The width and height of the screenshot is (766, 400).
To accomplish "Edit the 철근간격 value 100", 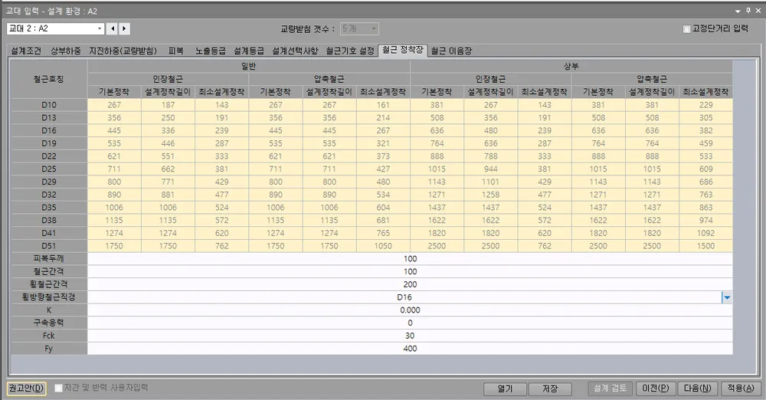I will click(410, 271).
